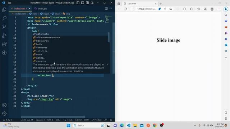Open the Thunder Client lightning icon

tap(4, 53)
